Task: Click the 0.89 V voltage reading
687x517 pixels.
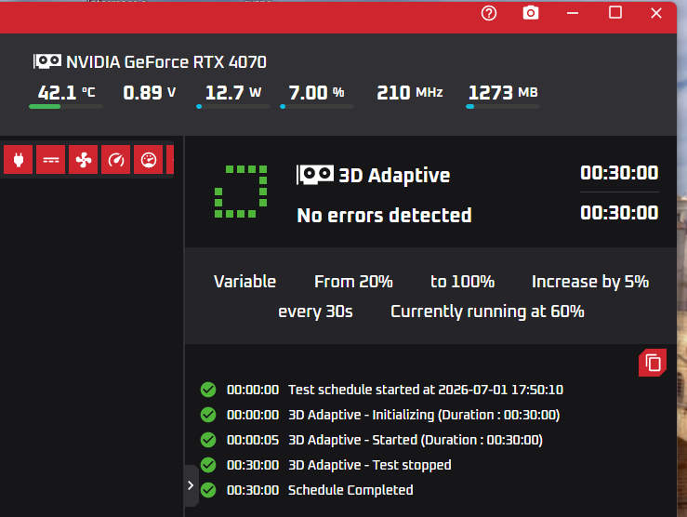Action: coord(150,92)
